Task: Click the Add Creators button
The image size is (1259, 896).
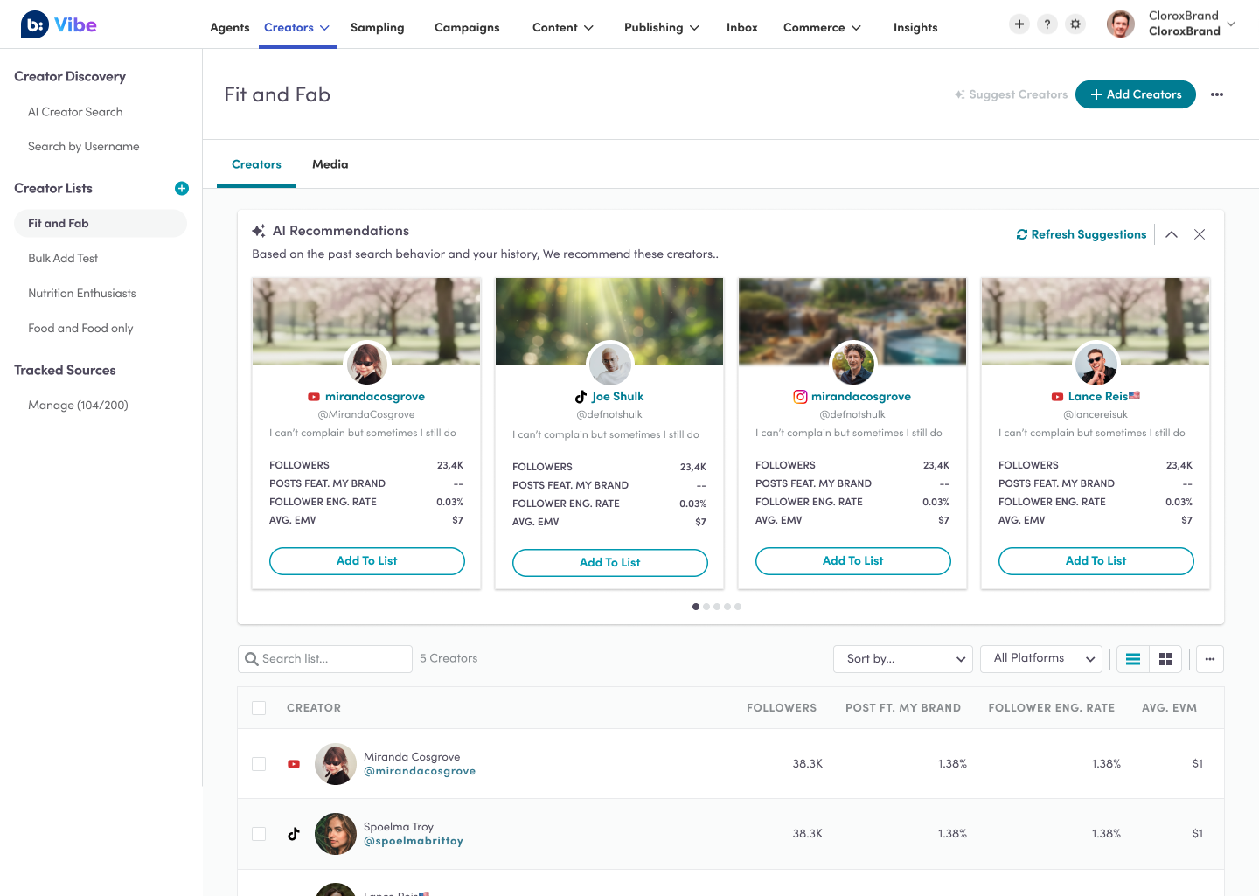Action: coord(1136,94)
